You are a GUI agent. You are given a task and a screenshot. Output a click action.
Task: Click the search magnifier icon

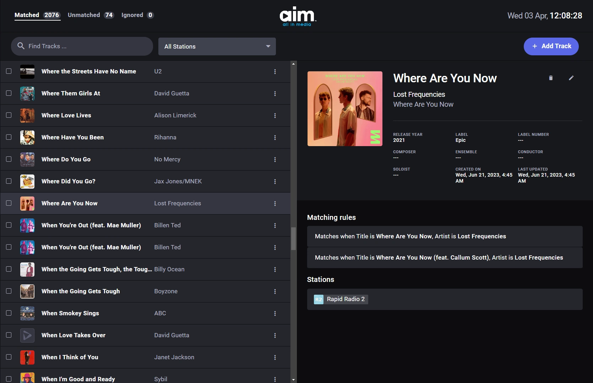(21, 46)
